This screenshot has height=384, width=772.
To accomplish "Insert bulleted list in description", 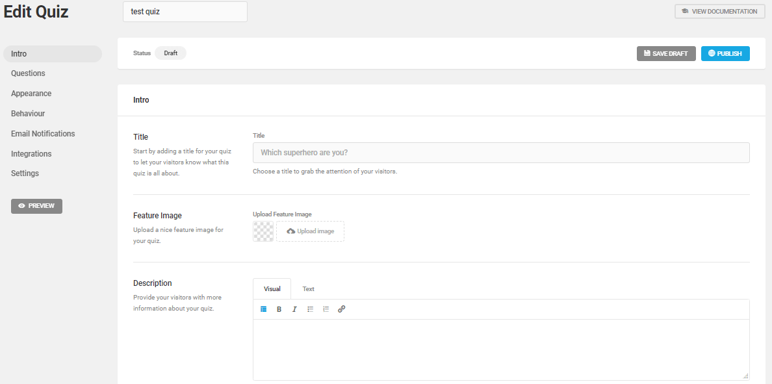I will 310,309.
